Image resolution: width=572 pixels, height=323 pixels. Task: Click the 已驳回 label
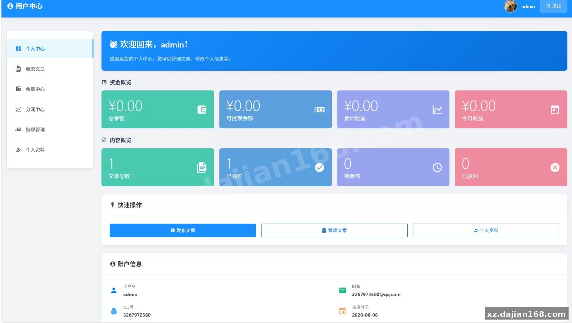470,176
